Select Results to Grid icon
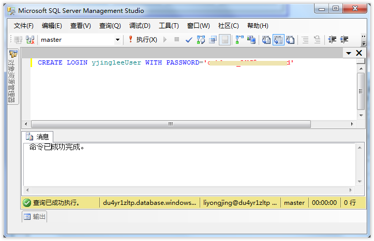Screen dimensions: 374x241 (x=278, y=40)
